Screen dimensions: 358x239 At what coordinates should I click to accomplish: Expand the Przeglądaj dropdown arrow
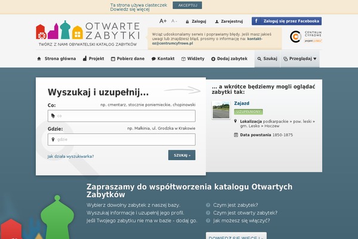point(315,59)
